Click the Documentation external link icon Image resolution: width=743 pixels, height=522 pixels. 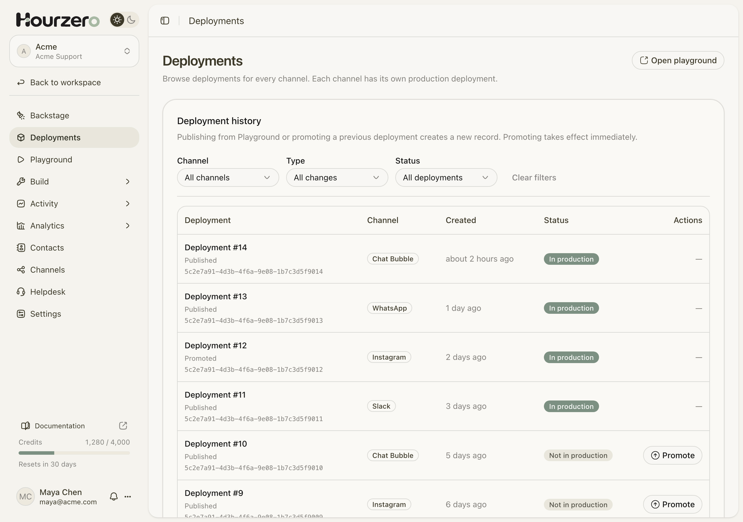123,426
